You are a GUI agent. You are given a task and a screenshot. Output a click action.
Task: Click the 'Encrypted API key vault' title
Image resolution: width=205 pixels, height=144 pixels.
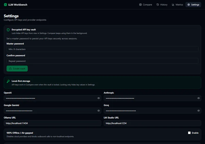pos(24,30)
